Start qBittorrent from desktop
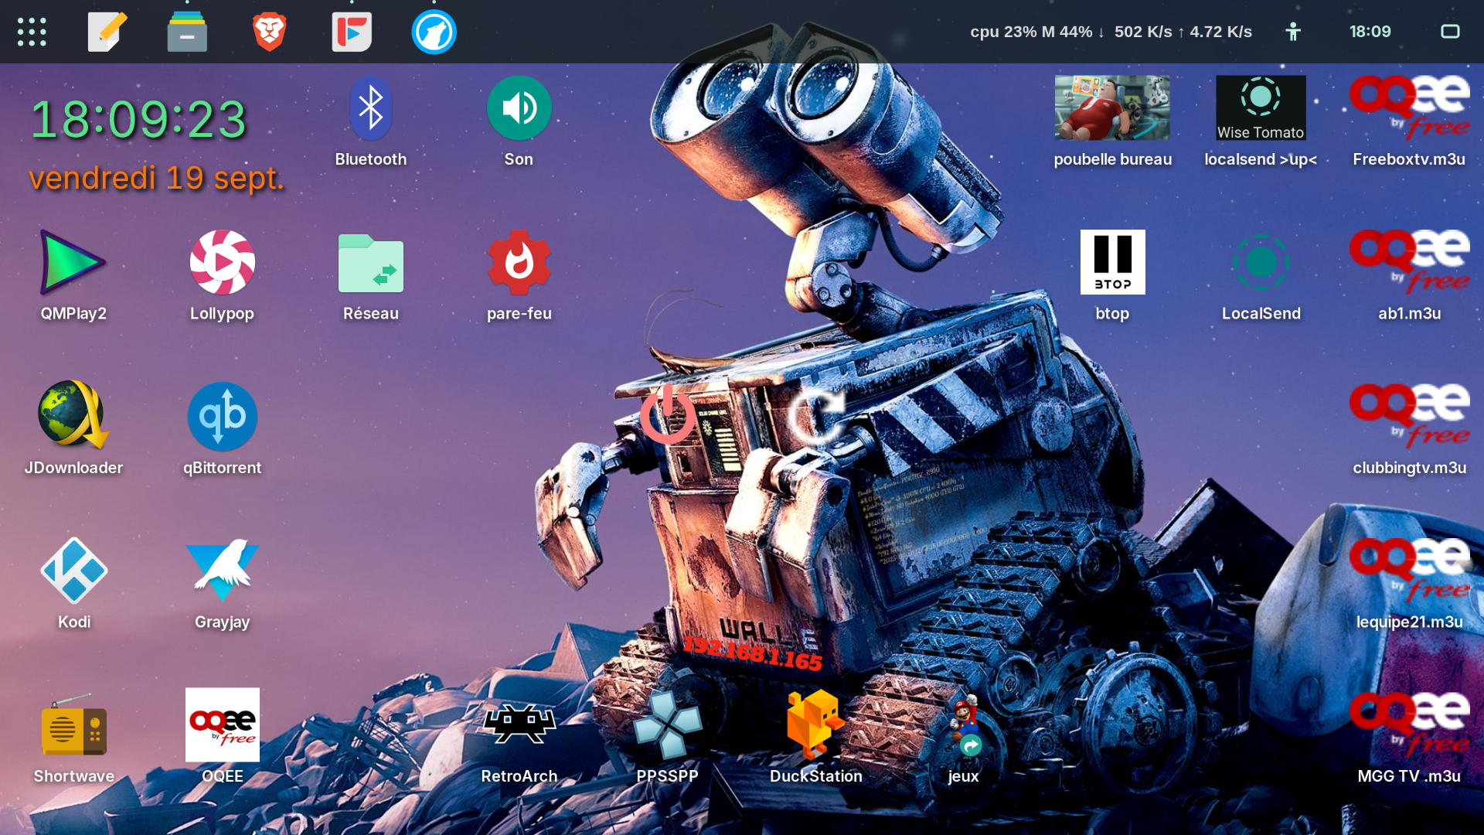Image resolution: width=1484 pixels, height=835 pixels. tap(222, 417)
